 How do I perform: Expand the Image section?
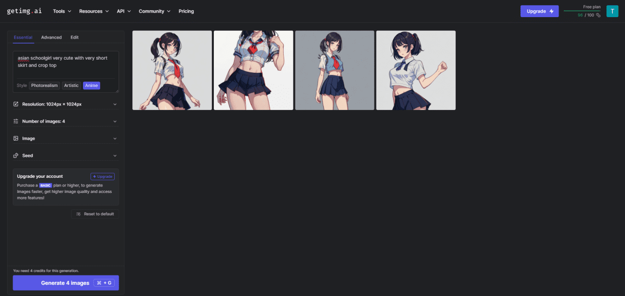tap(115, 138)
